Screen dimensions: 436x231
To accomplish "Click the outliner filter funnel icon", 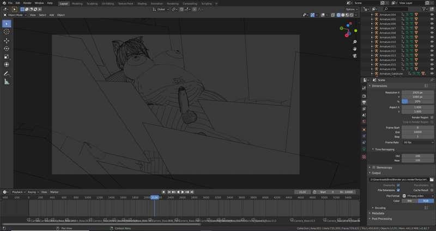I will coord(424,9).
